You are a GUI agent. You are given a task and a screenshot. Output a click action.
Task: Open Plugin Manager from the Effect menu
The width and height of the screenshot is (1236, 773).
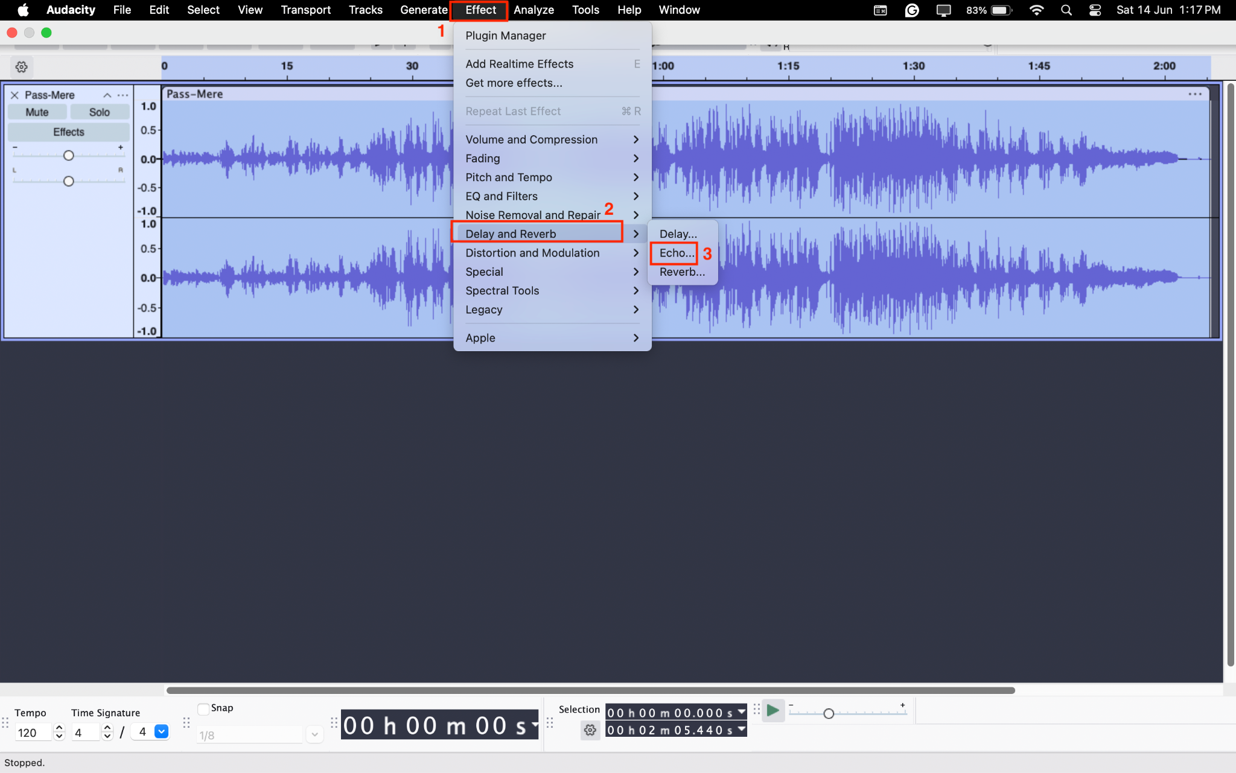coord(552,36)
